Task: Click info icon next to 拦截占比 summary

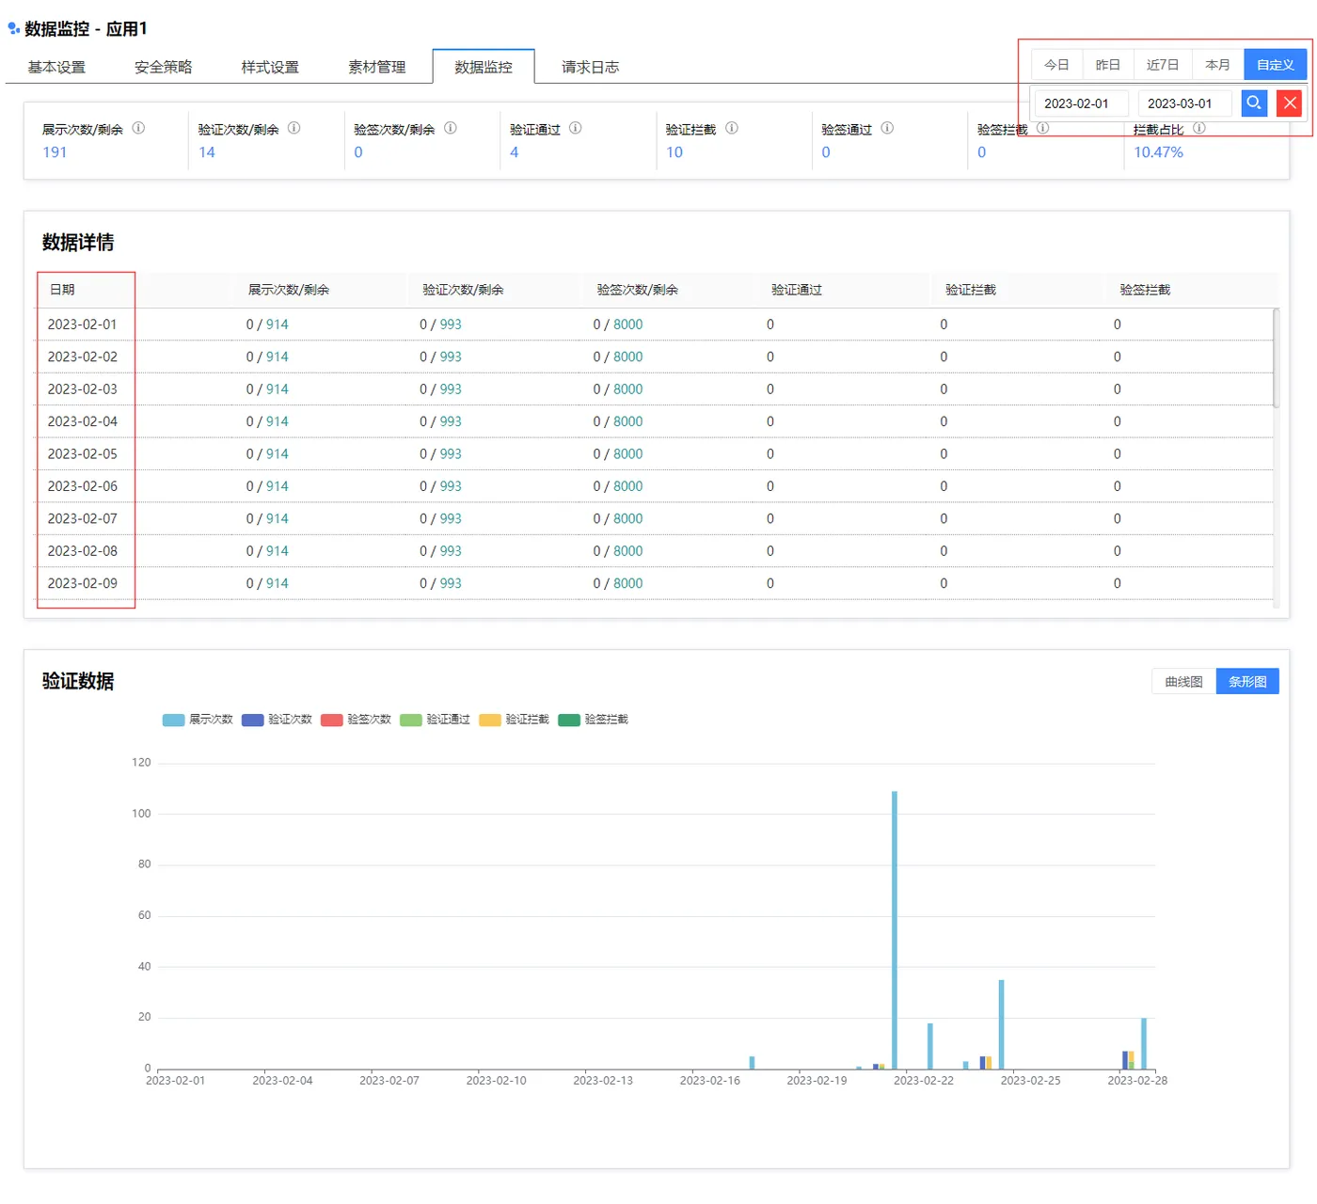Action: click(1199, 128)
